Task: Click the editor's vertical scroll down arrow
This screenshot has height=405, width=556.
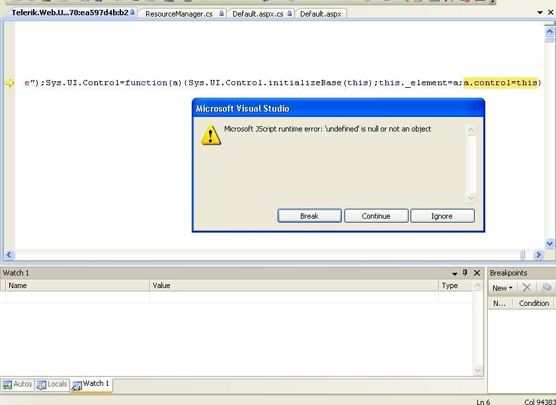Action: 549,243
